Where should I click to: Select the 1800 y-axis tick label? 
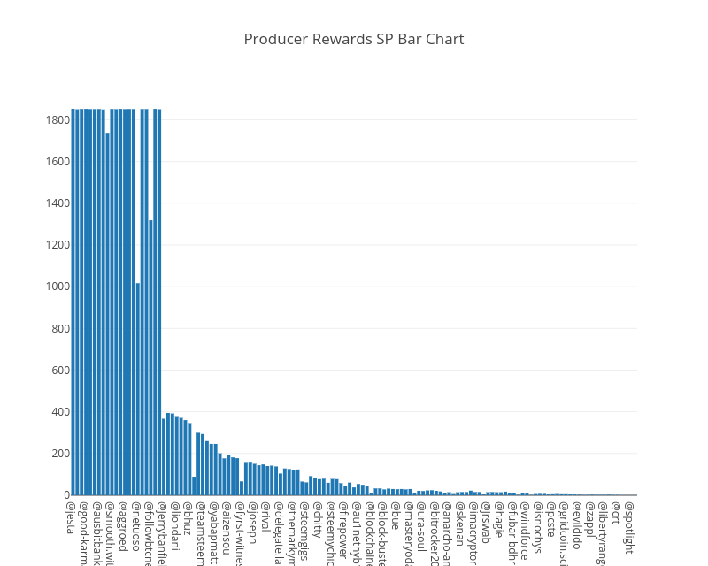[x=58, y=120]
